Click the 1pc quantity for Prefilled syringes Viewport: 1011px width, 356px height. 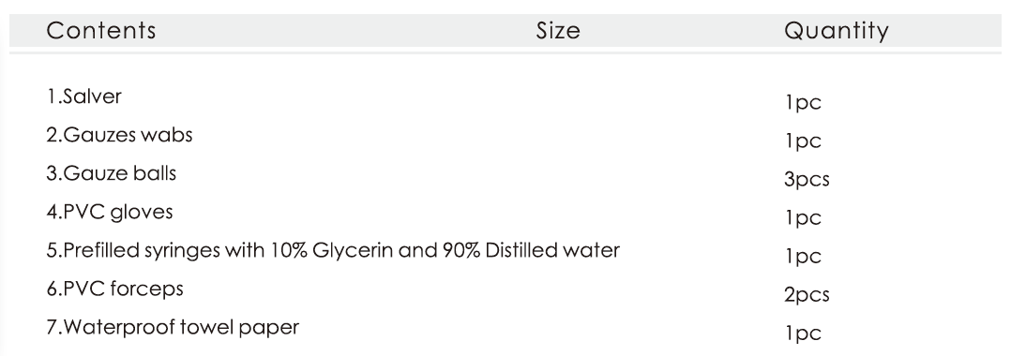click(803, 257)
